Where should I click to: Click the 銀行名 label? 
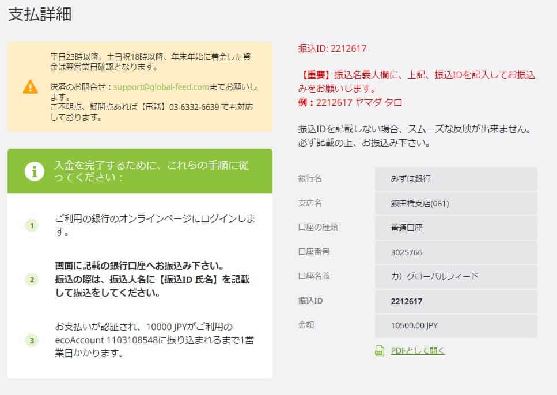pos(310,178)
